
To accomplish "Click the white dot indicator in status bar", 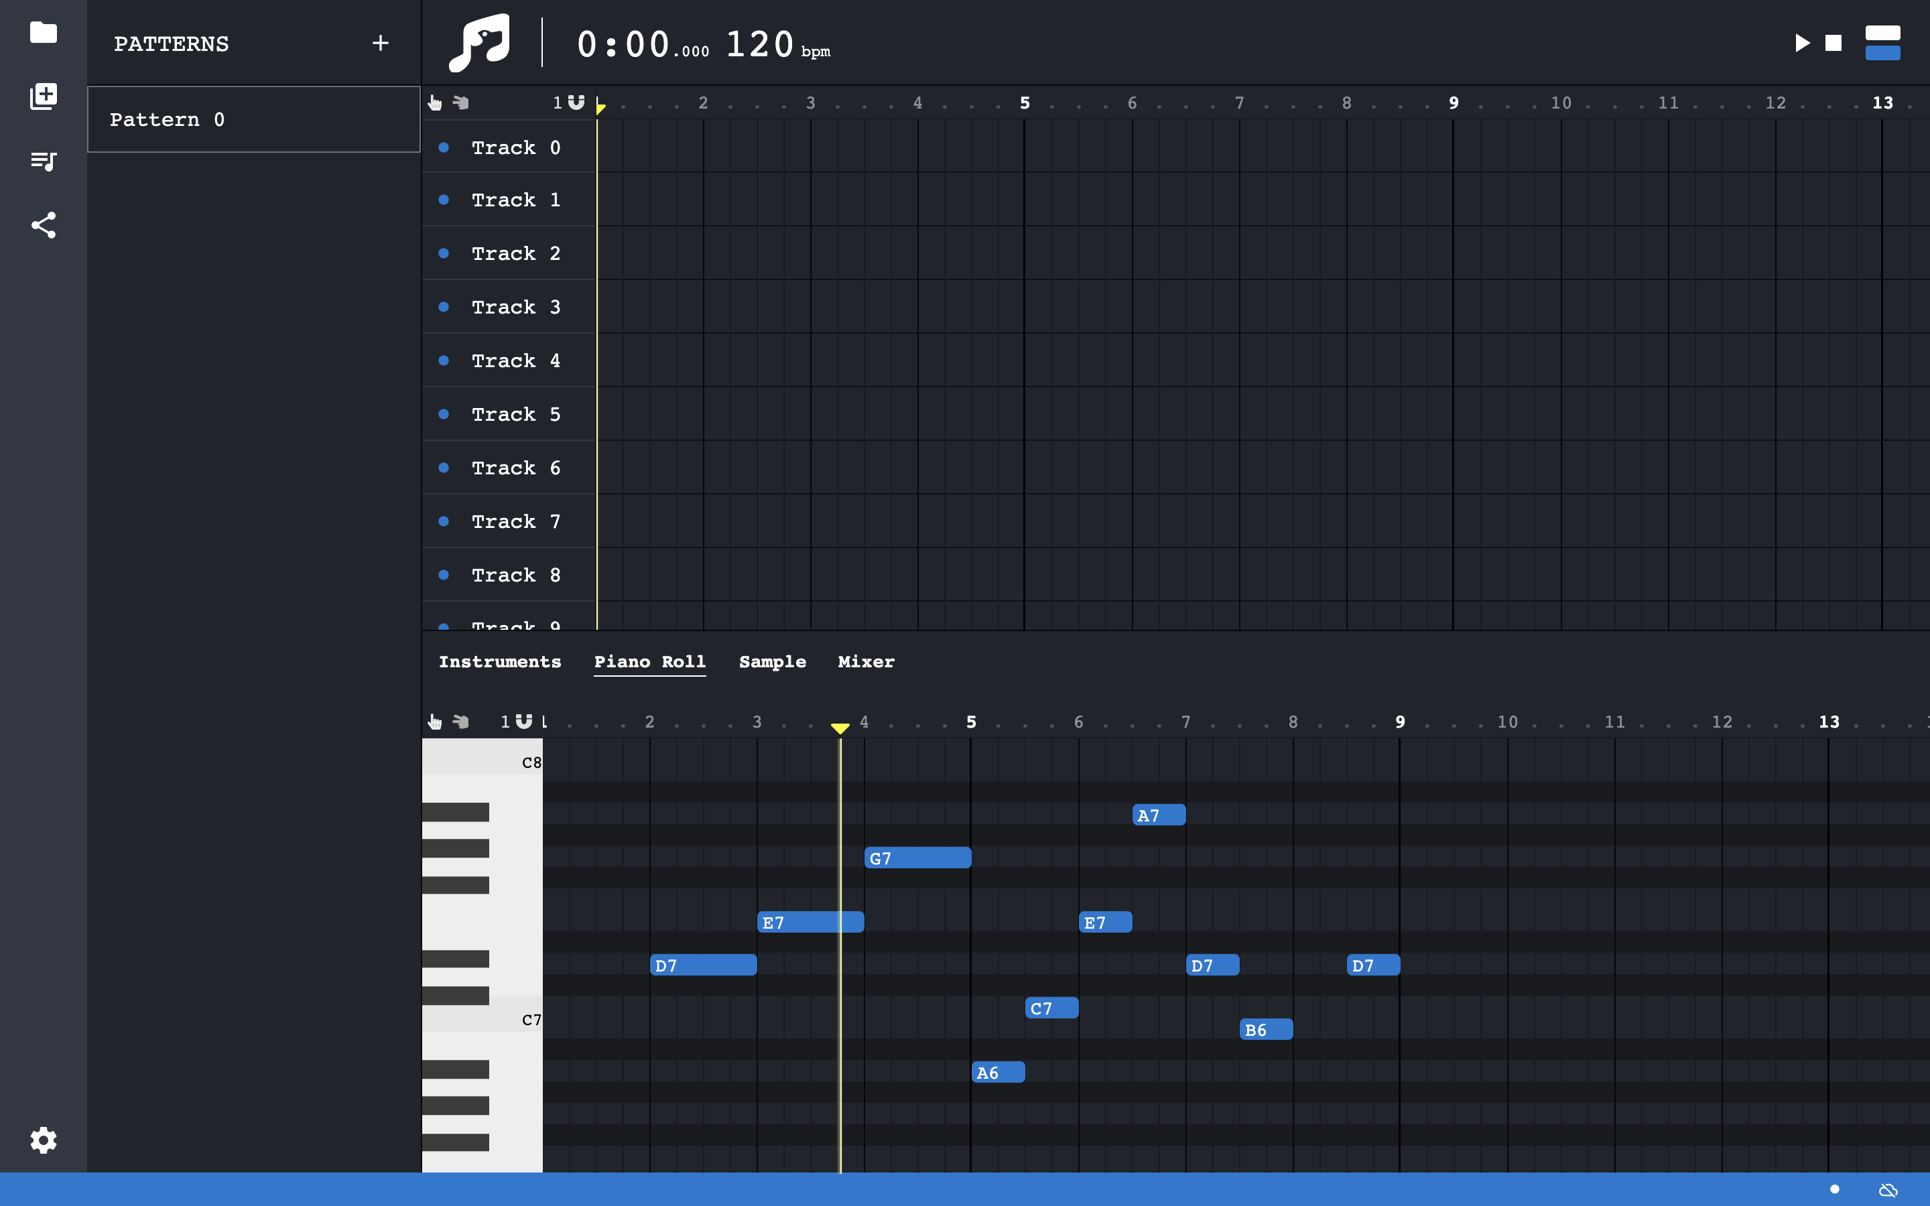I will point(1834,1189).
